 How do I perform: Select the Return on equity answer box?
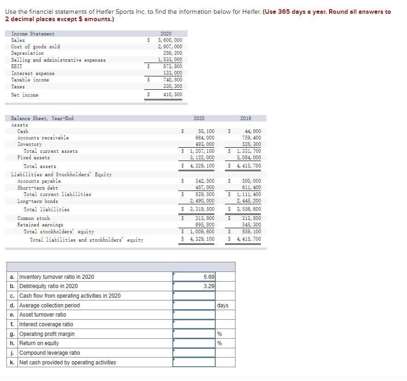194,341
